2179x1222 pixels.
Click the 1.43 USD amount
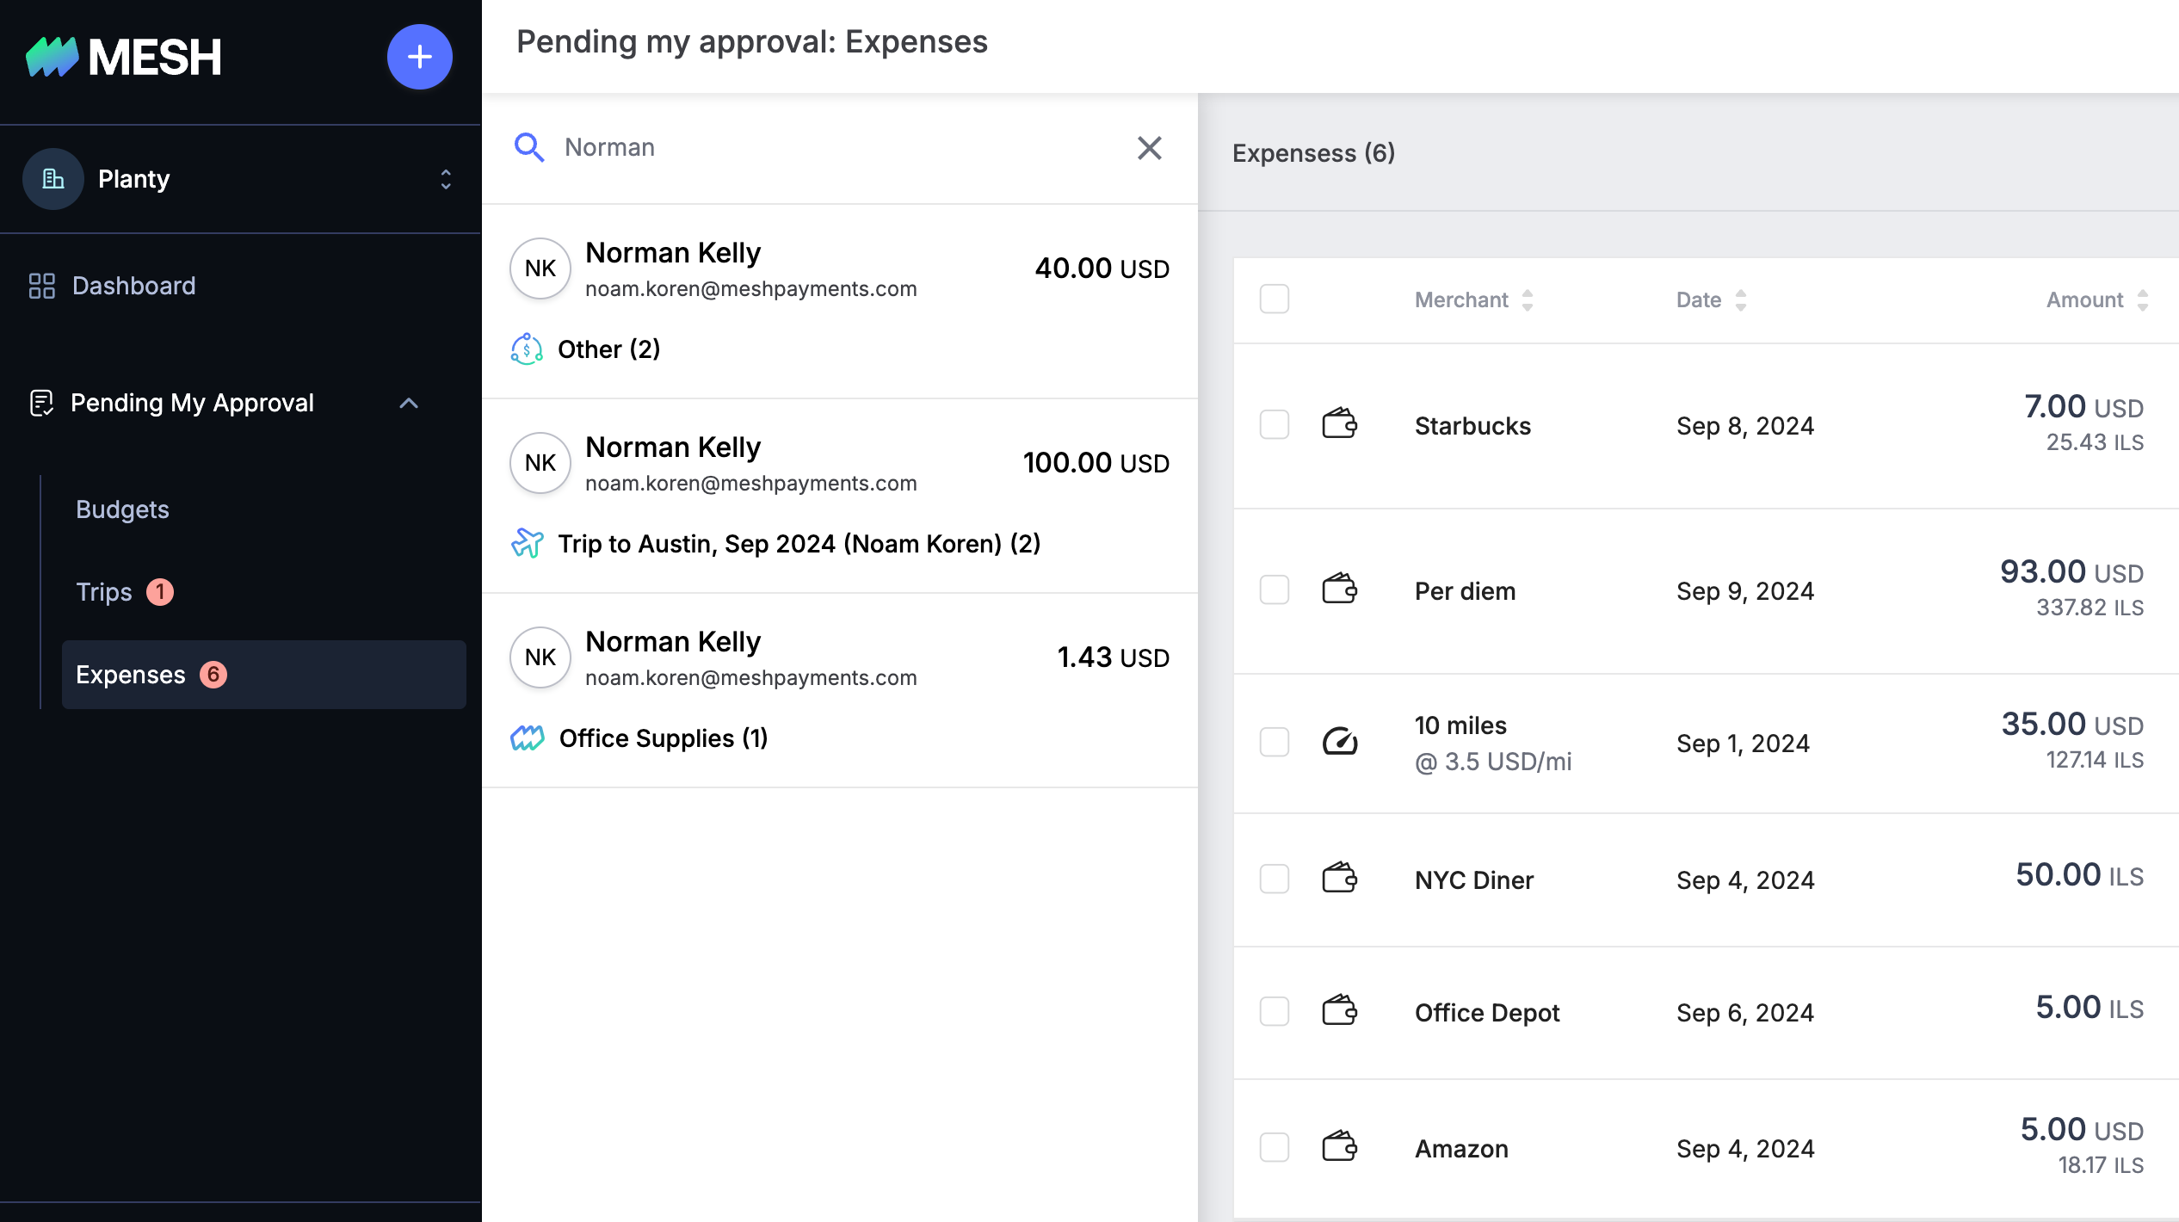[x=1114, y=657]
